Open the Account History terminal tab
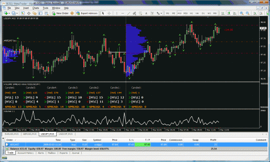 pos(25,153)
